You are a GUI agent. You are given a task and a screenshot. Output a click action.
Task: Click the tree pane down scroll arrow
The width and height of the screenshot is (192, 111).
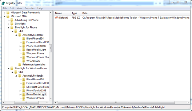coord(50,99)
